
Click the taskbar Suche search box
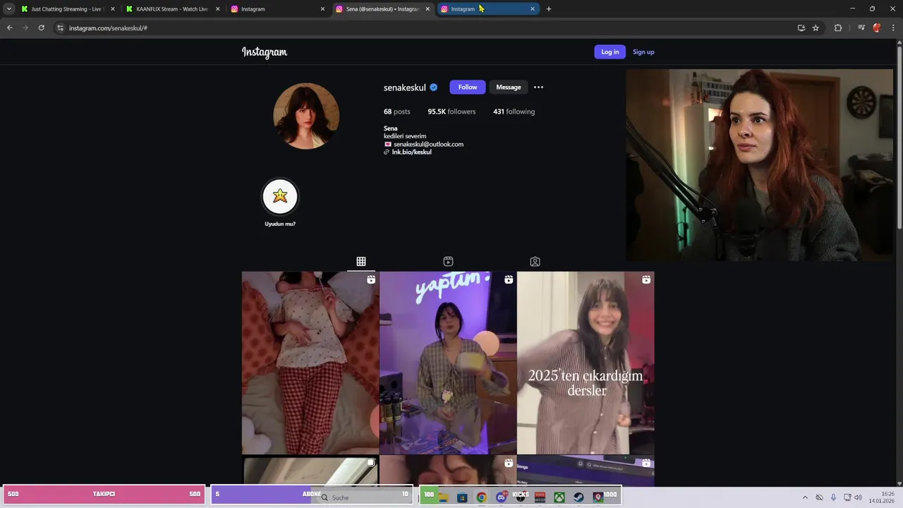coord(363,497)
